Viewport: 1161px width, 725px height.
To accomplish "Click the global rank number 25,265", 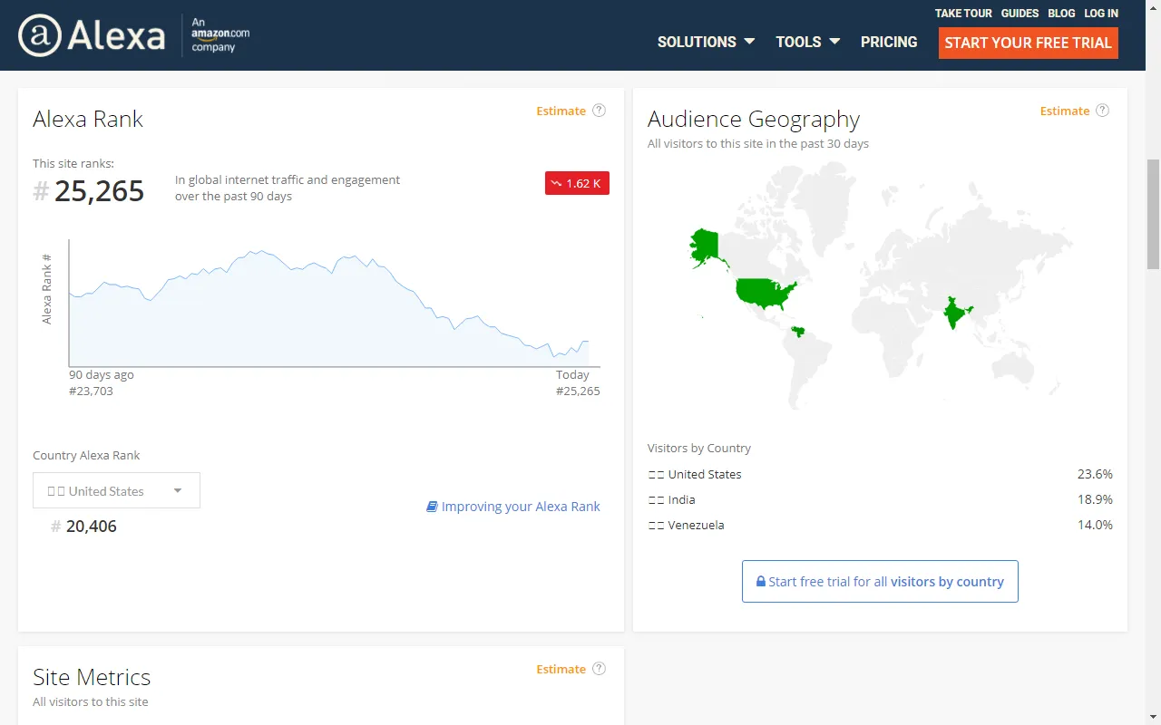I will point(99,191).
